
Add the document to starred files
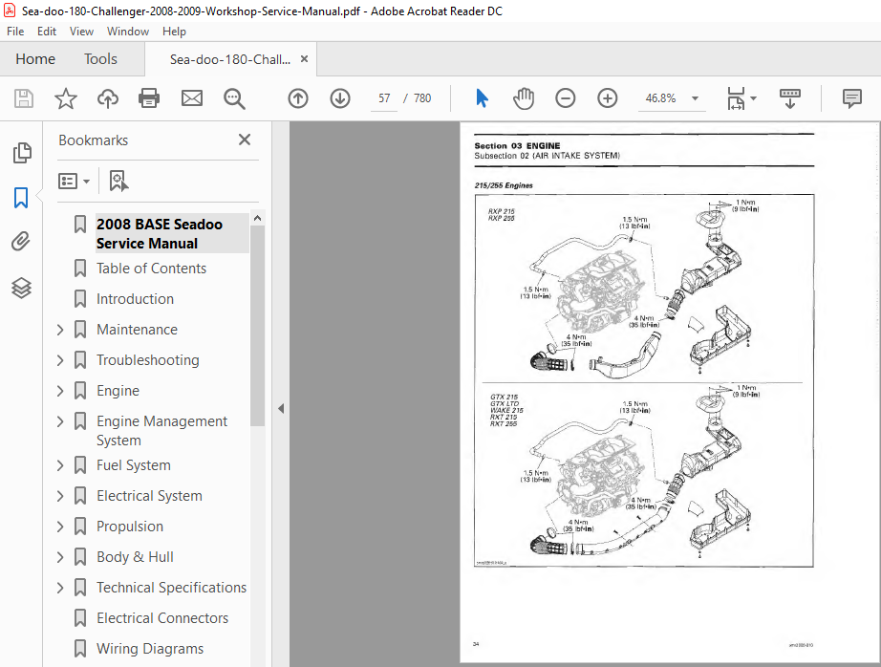pyautogui.click(x=66, y=98)
